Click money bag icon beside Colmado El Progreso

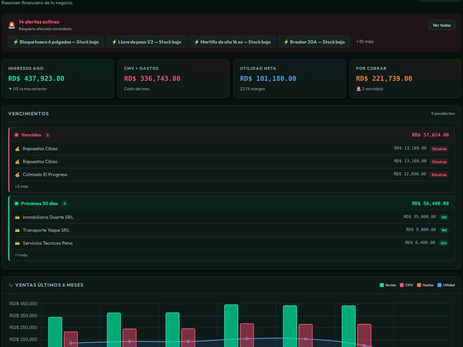17,174
